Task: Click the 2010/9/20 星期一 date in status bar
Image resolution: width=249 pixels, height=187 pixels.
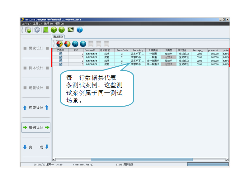Action: (44, 165)
